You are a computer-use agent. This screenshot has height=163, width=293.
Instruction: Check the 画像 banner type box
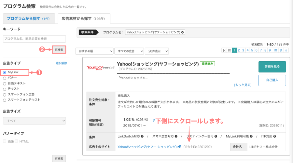tap(5, 141)
